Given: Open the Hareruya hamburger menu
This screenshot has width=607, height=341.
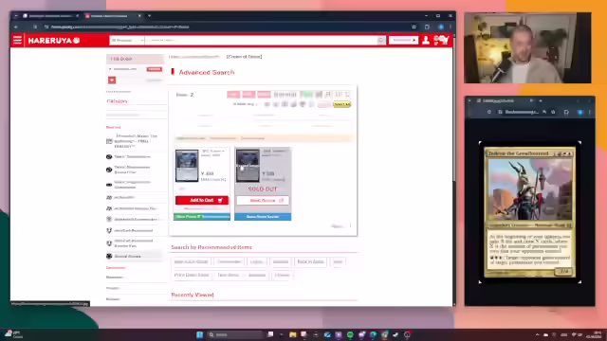Looking at the screenshot, I should [17, 40].
